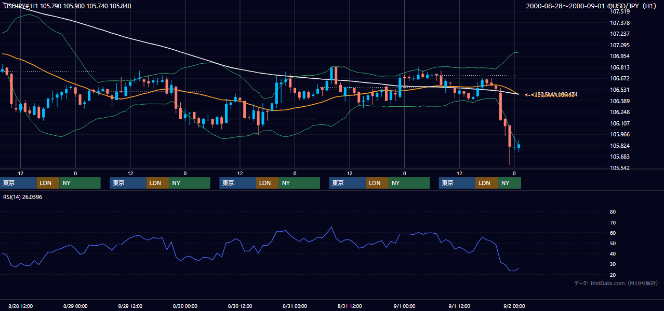Viewport: 664px width, 311px height.
Task: Click the 105.683 price axis label
Action: [x=619, y=157]
